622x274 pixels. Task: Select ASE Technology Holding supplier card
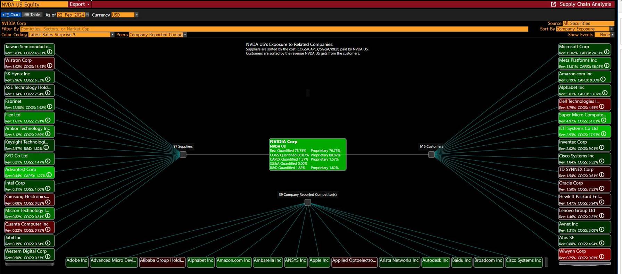coord(29,91)
